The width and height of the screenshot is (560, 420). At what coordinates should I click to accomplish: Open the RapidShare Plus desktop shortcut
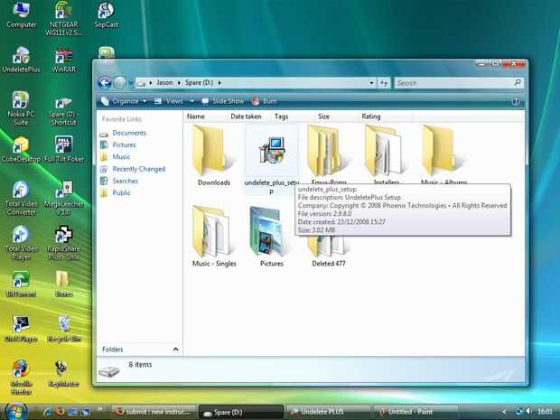tap(63, 243)
